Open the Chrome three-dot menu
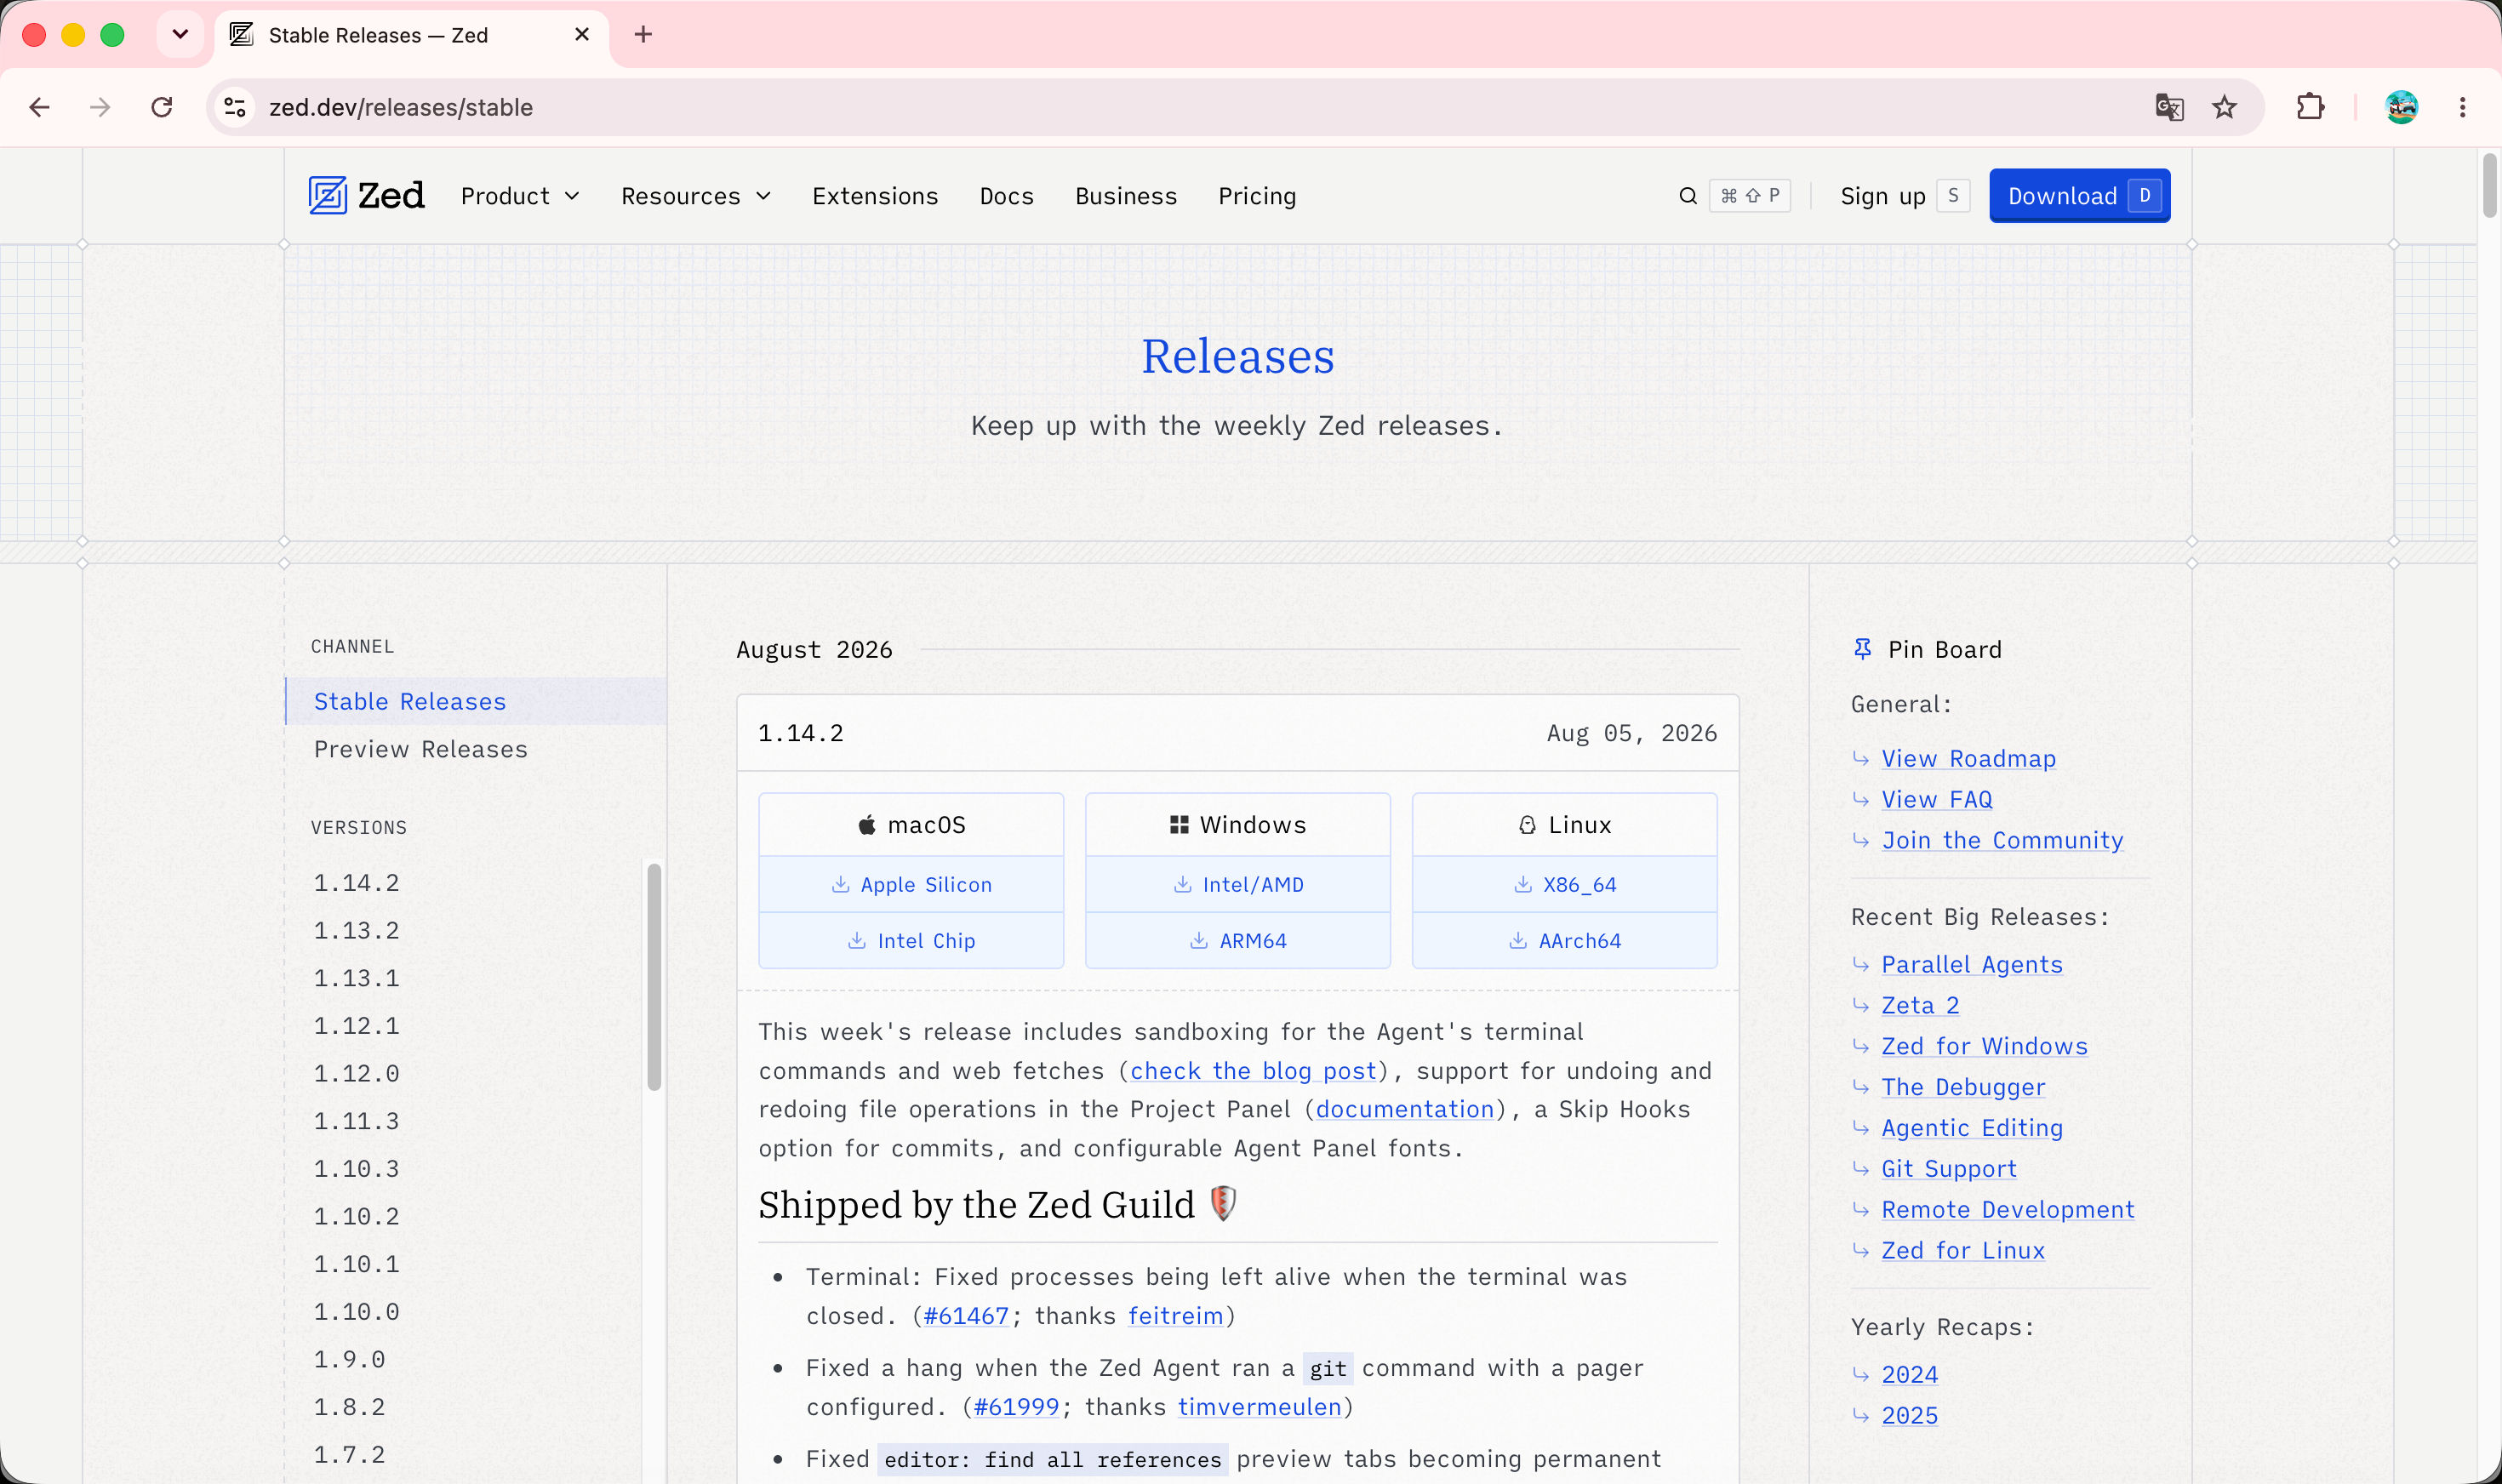The width and height of the screenshot is (2502, 1484). pyautogui.click(x=2462, y=107)
